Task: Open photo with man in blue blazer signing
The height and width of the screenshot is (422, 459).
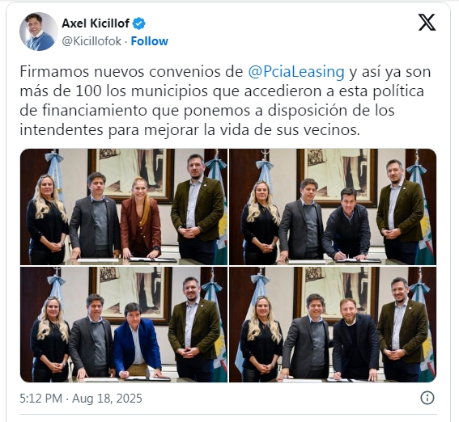Action: coord(124,324)
